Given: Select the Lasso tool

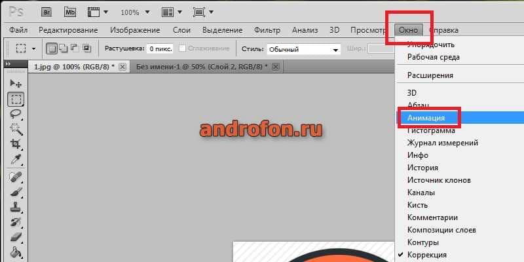Looking at the screenshot, I should coord(16,114).
